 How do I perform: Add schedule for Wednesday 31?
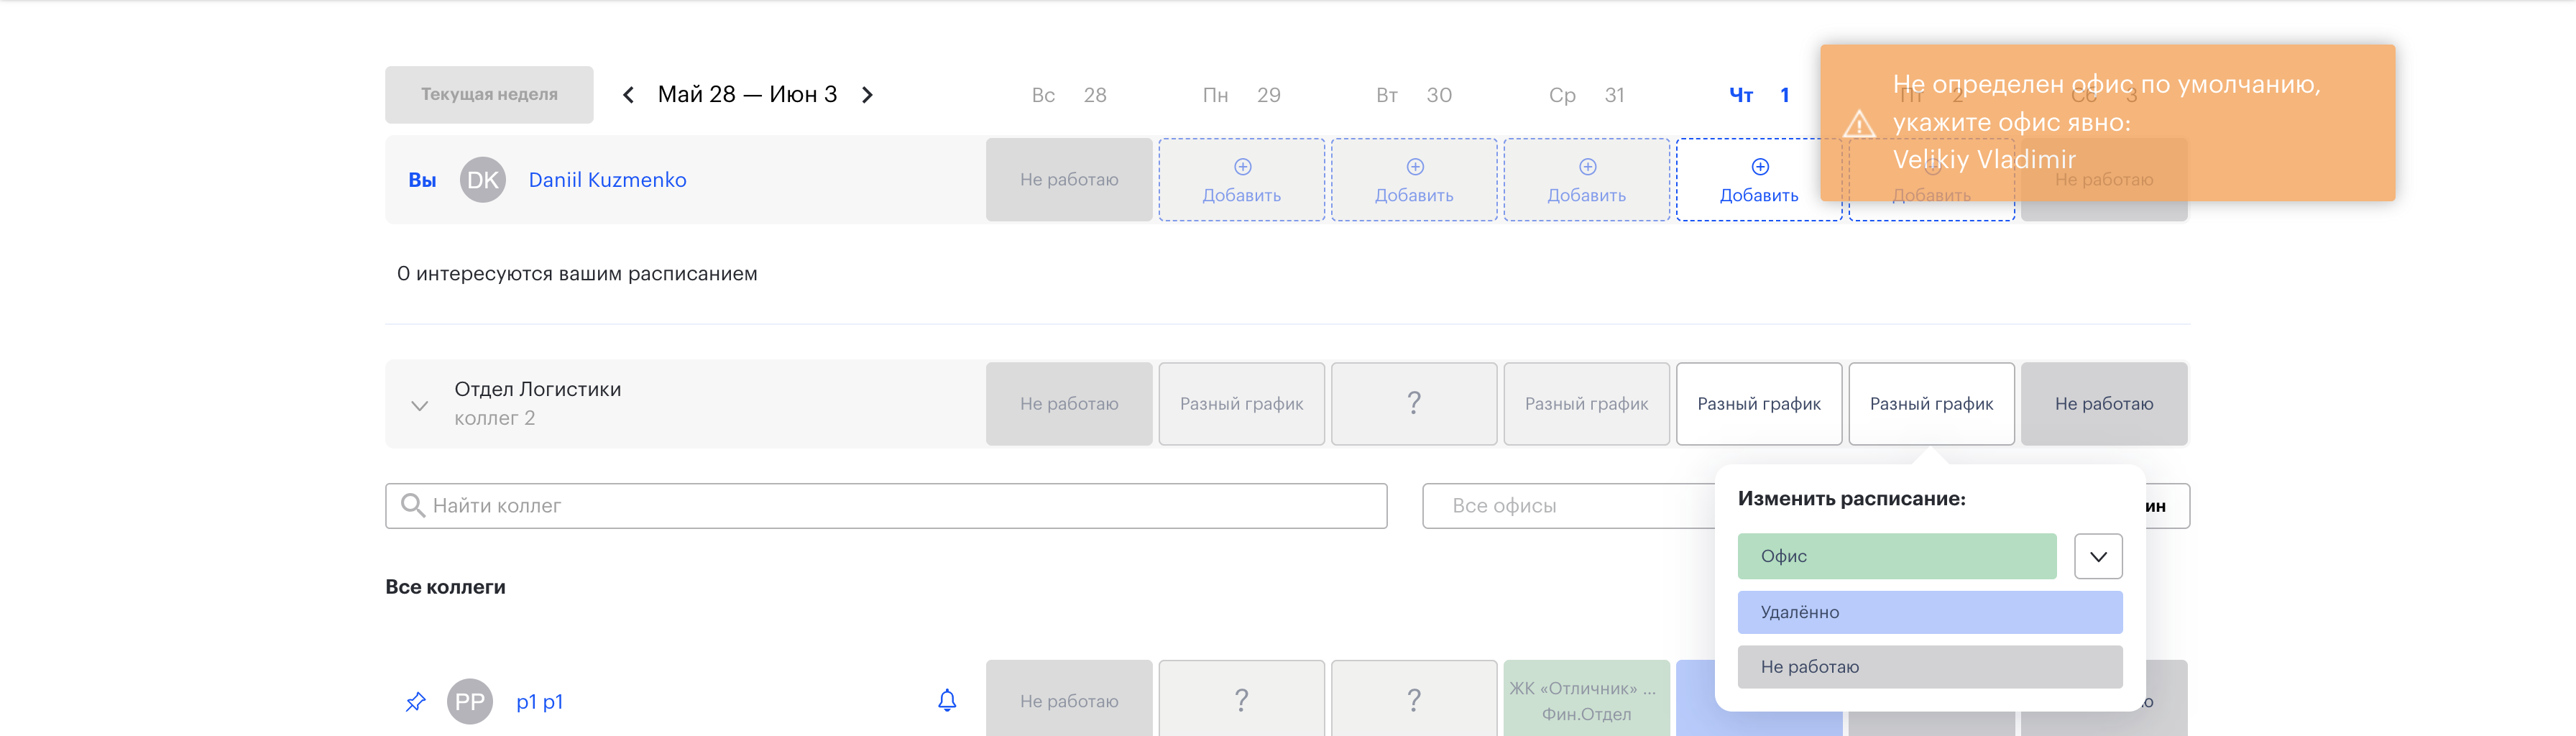tap(1586, 180)
